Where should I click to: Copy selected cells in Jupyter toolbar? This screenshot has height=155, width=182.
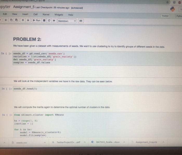(x=11, y=20)
